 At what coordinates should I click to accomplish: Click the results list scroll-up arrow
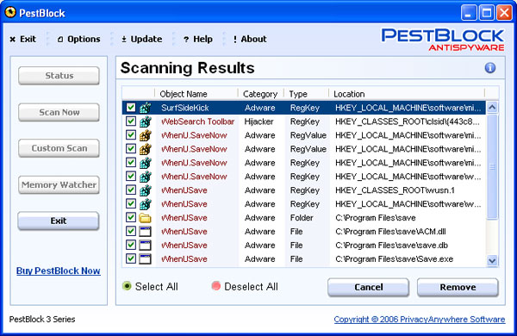[492, 107]
